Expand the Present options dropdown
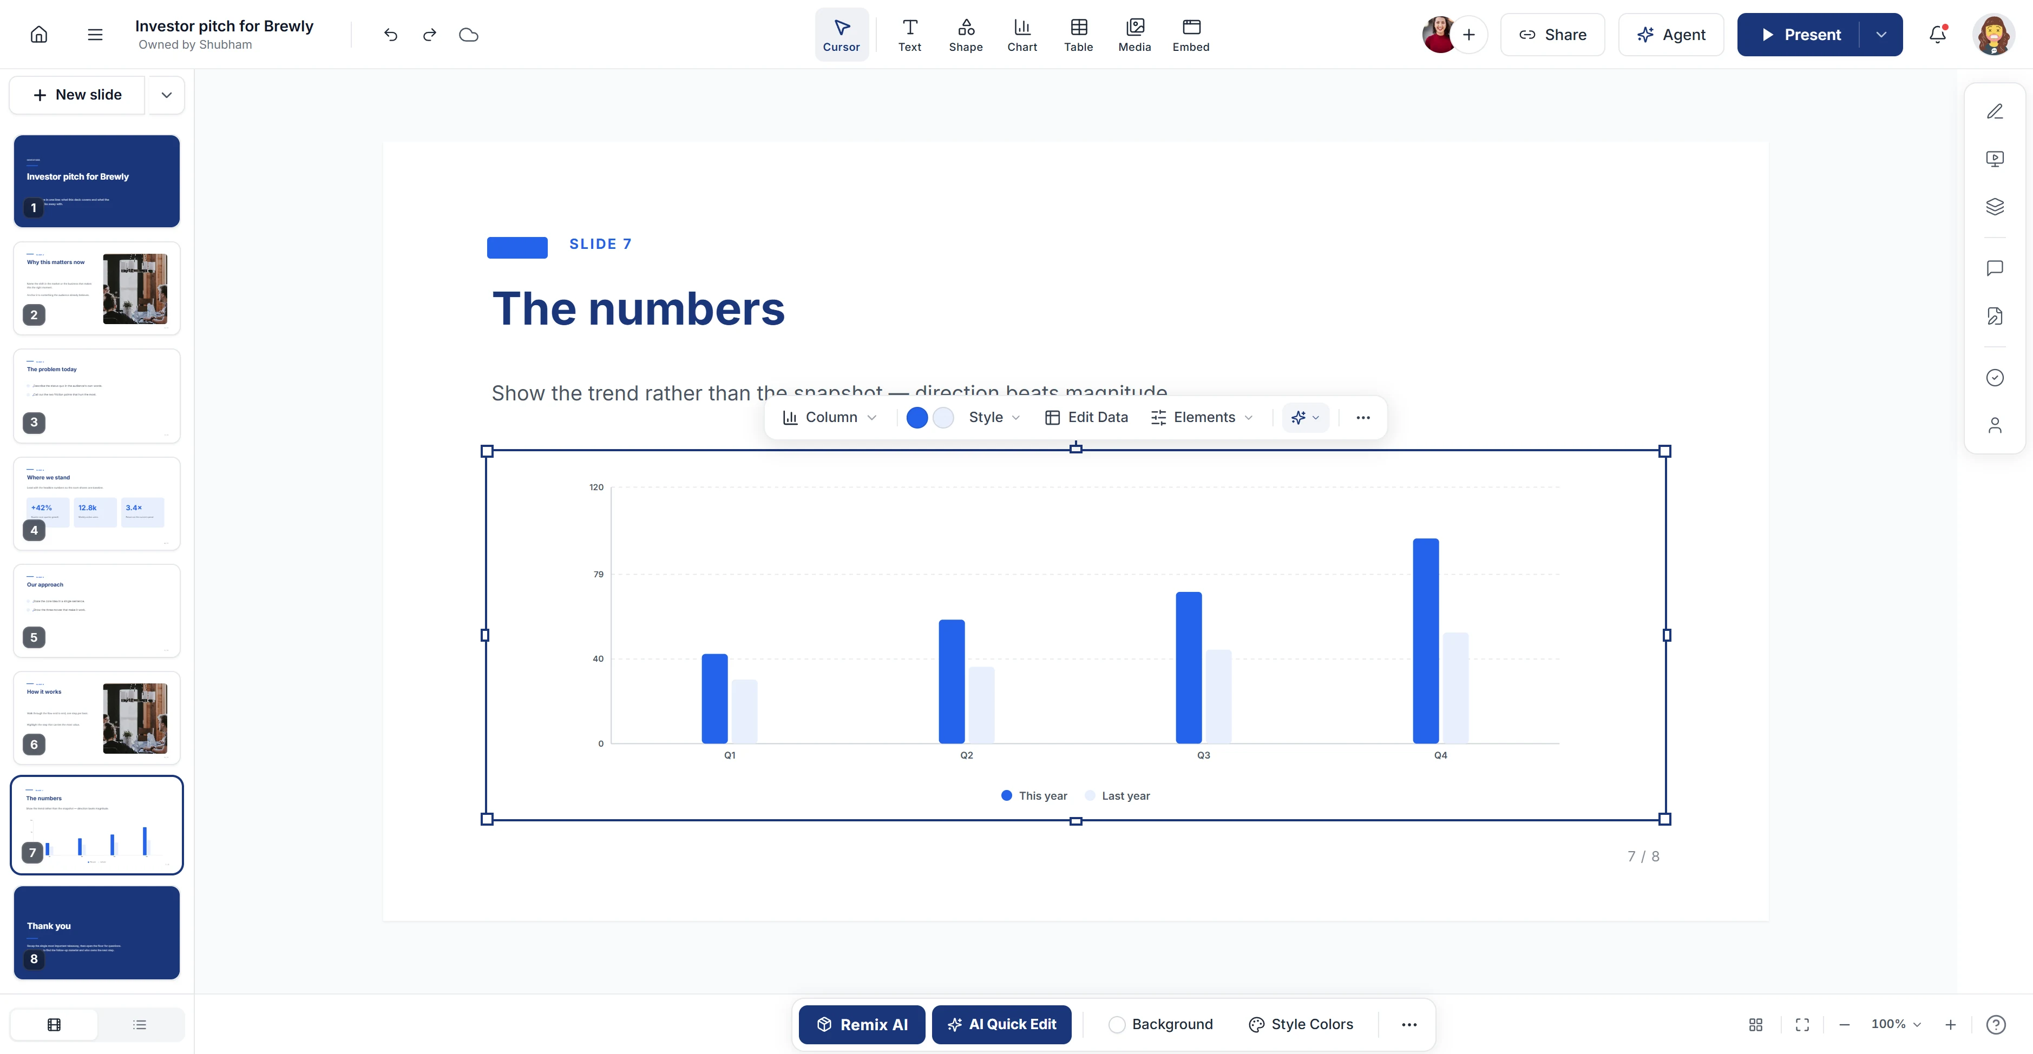Screen dimensions: 2033x1054 click(1881, 35)
